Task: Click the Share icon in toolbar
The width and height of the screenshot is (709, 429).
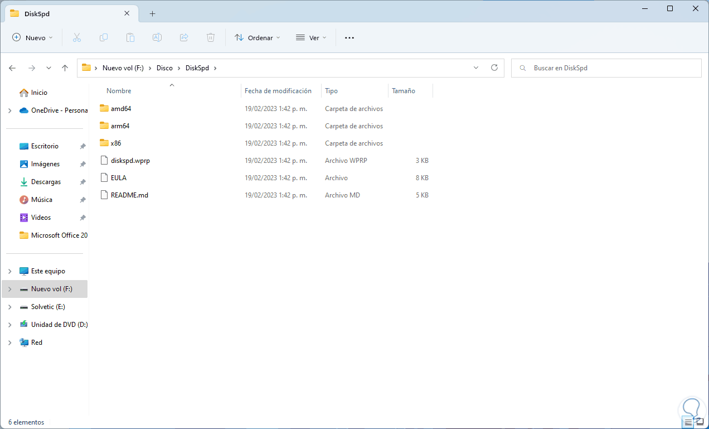Action: tap(184, 38)
